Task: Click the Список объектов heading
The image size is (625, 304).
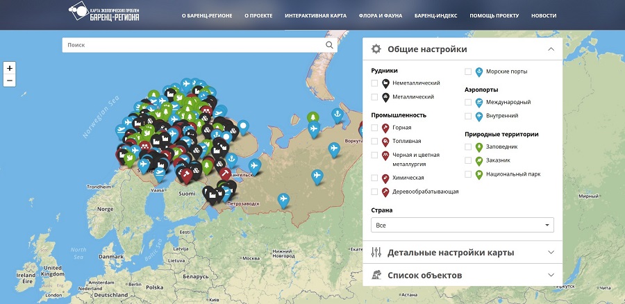Action: point(425,276)
